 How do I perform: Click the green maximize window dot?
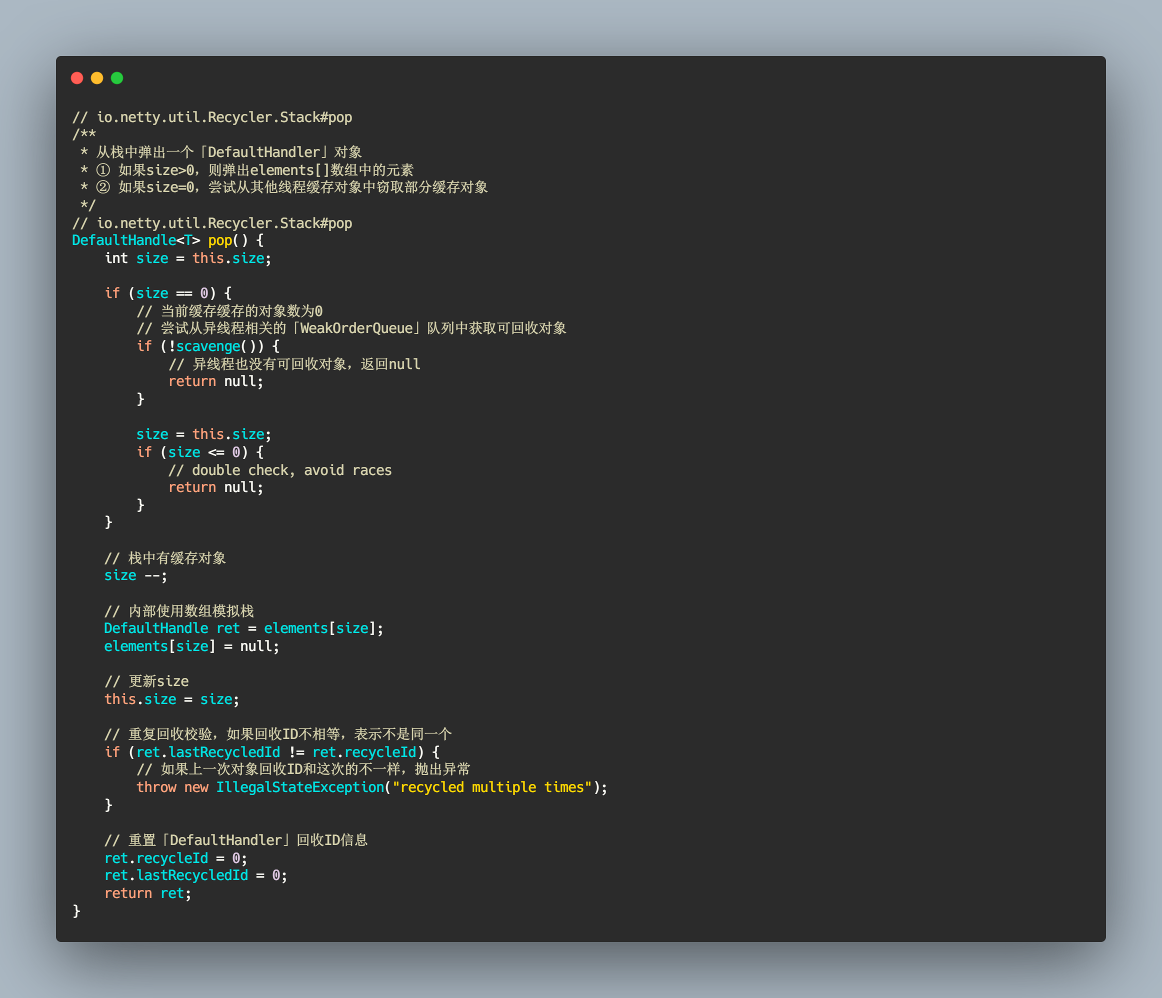tap(117, 78)
